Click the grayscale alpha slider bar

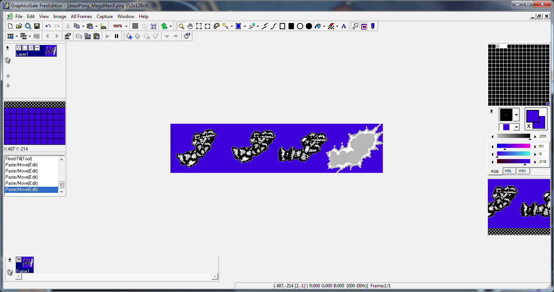pos(514,136)
